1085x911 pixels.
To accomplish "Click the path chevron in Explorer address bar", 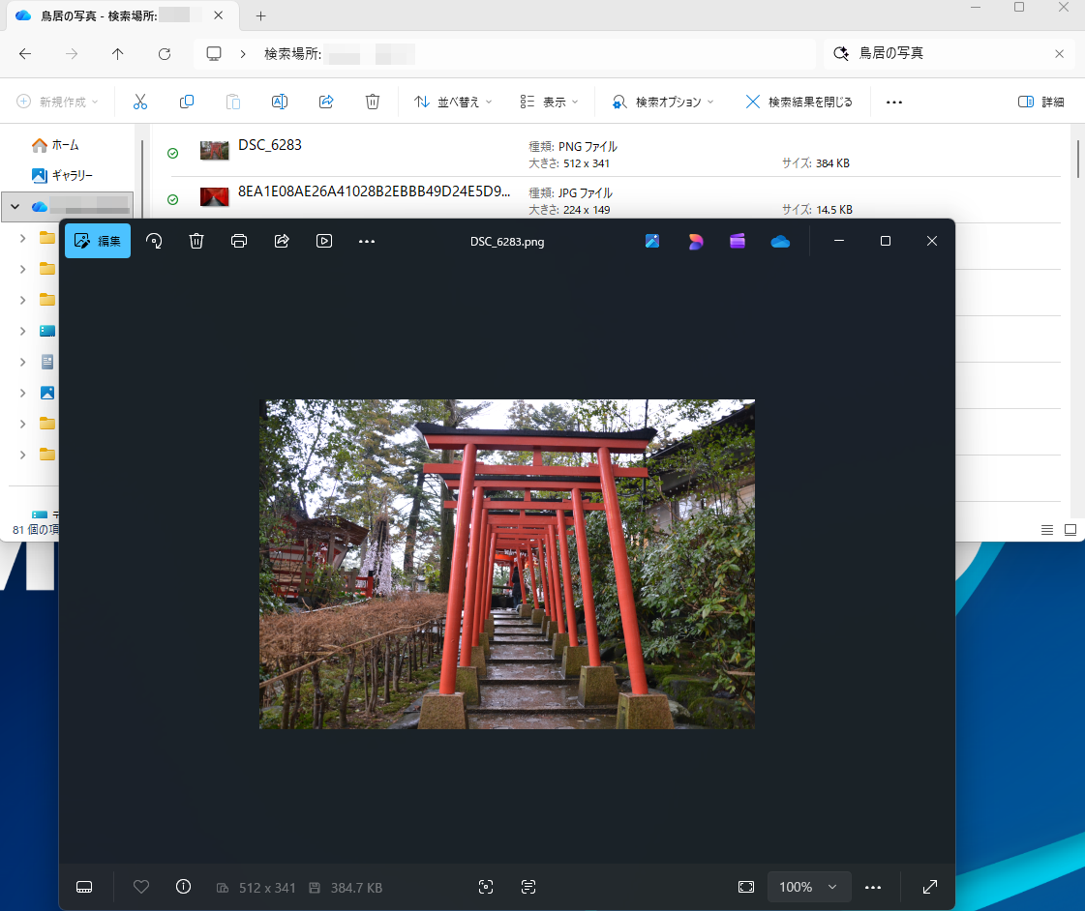I will (243, 54).
